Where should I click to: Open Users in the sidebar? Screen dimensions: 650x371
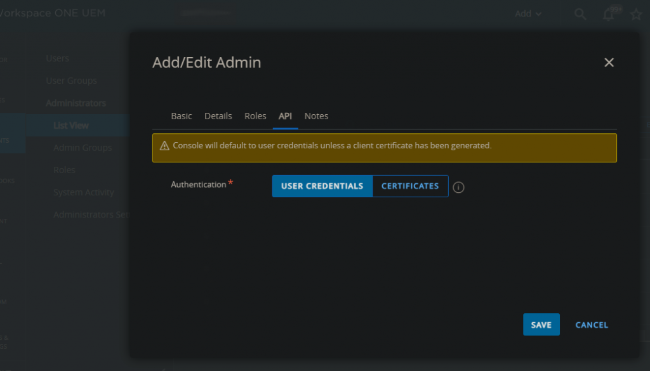click(58, 58)
